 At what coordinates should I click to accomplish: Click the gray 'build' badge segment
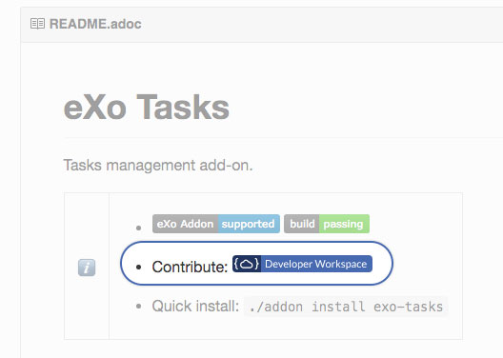click(x=302, y=224)
